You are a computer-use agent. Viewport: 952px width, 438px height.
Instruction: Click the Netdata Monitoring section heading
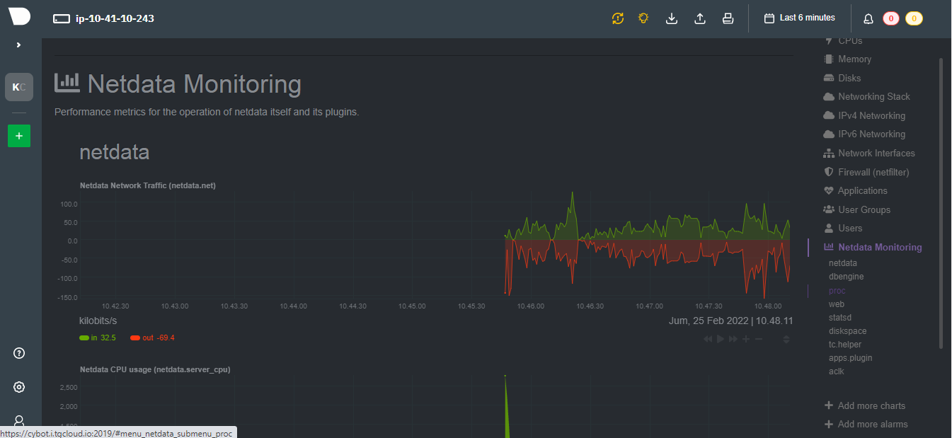(x=195, y=84)
